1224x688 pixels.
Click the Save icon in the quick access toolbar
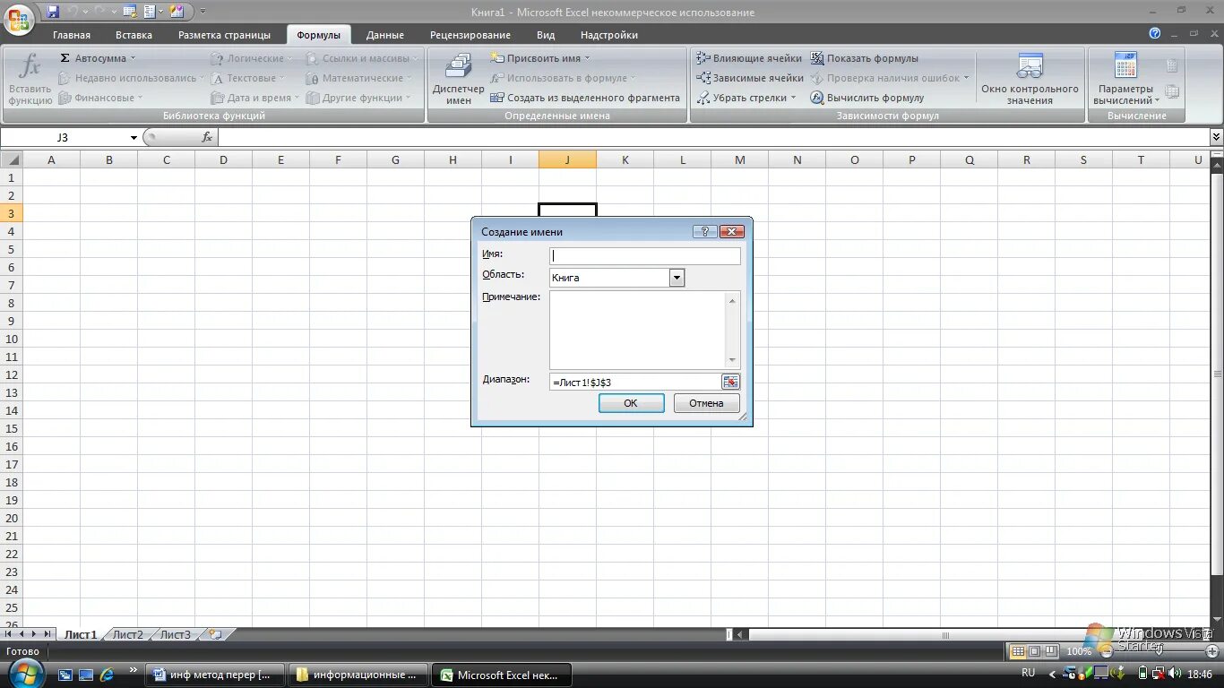pyautogui.click(x=53, y=12)
